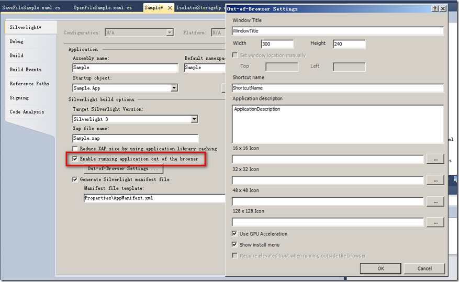Confirm dialog with OK button
Viewport: 459px width, 282px height.
pyautogui.click(x=380, y=268)
